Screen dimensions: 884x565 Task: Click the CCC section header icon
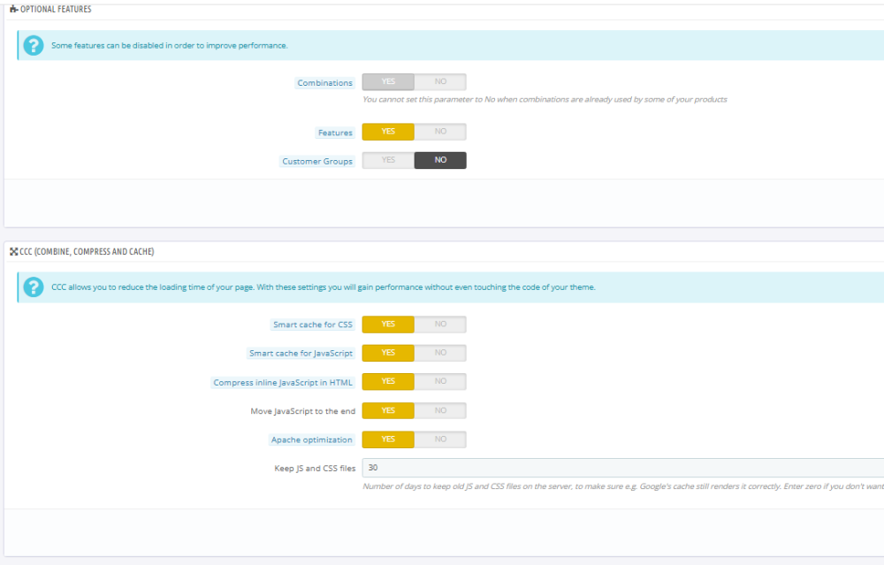13,252
